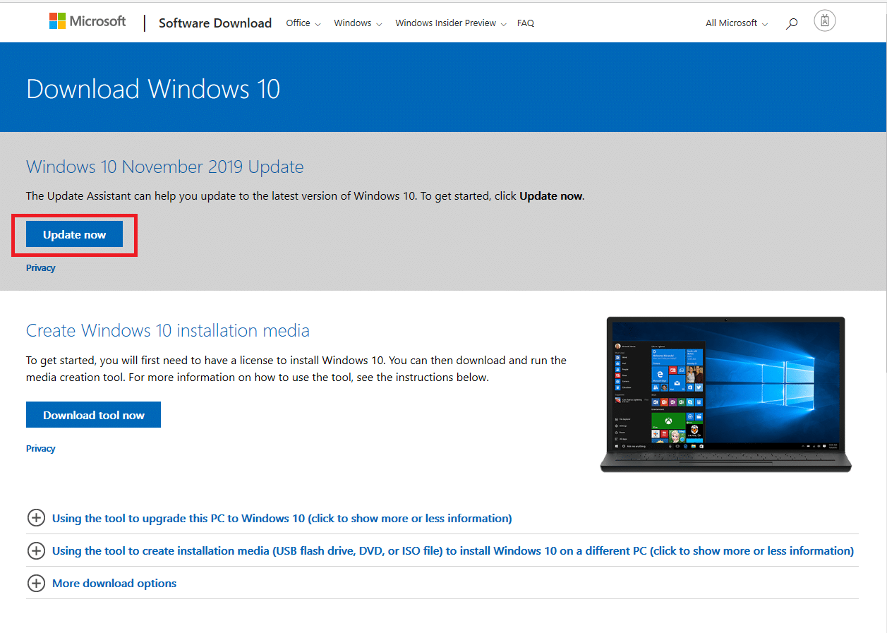
Task: Open the Windows dropdown menu
Action: 358,23
